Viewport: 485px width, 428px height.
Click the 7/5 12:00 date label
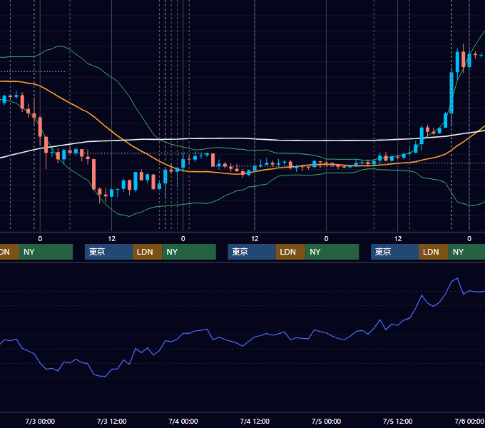tap(398, 421)
